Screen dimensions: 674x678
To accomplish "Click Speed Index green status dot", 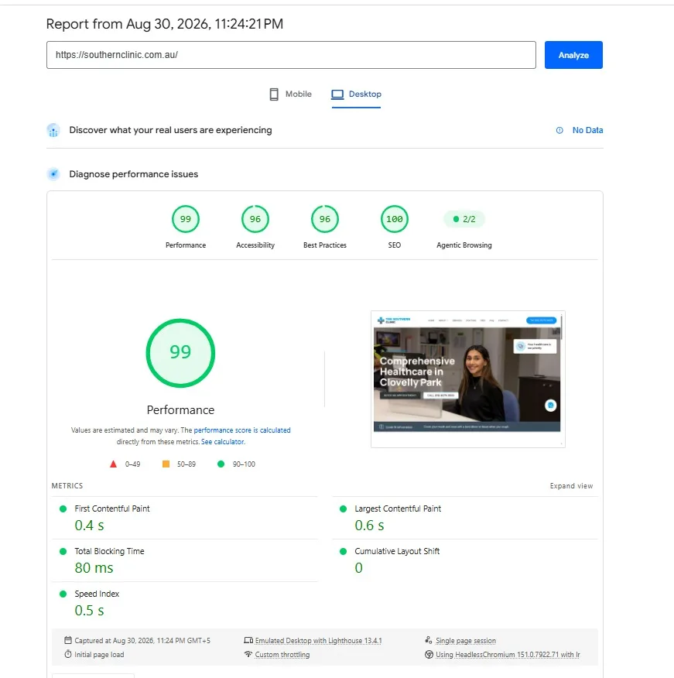I will pyautogui.click(x=63, y=594).
